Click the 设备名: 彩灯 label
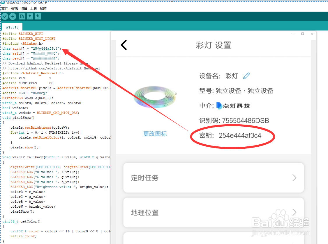Viewport: 328px width, 244px height. point(218,76)
